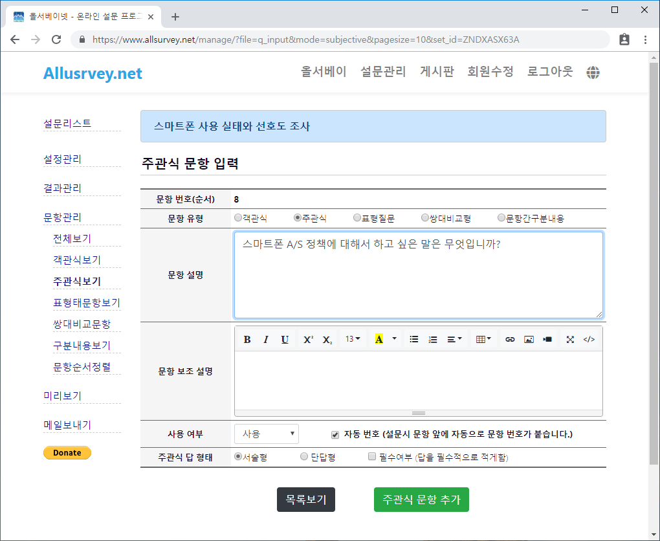Image resolution: width=660 pixels, height=541 pixels.
Task: Insert a picture using the image icon
Action: [x=529, y=340]
